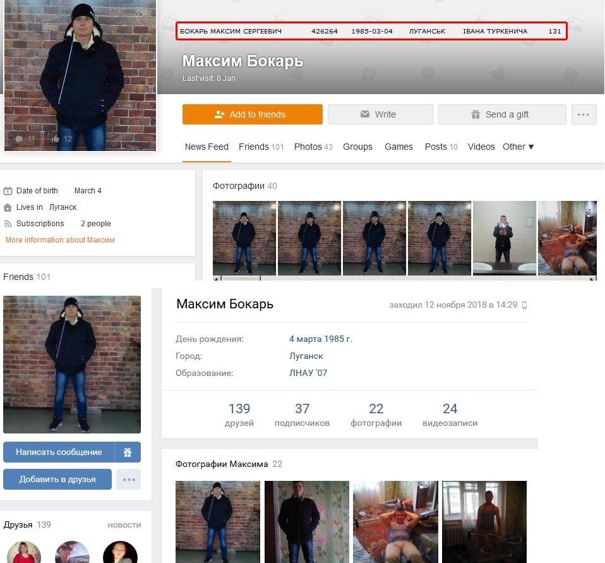Open the mirror selfie thumbnail in Фотографии strip
Viewport: 605px width, 563px height.
tap(504, 238)
